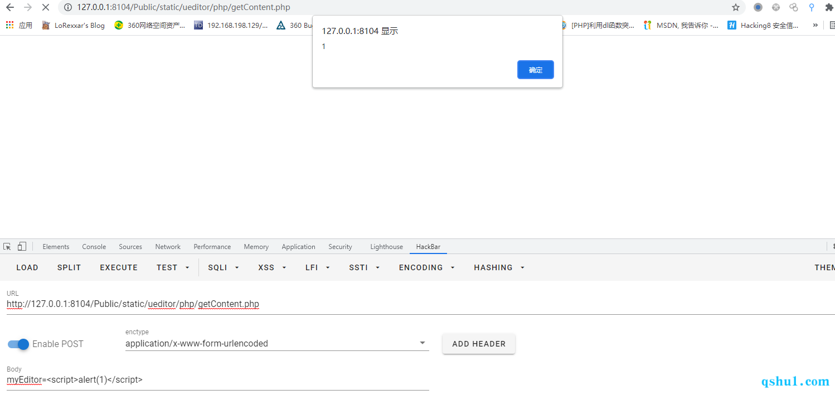This screenshot has height=395, width=835.
Task: Open the Extensions puzzle piece menu
Action: tap(829, 8)
